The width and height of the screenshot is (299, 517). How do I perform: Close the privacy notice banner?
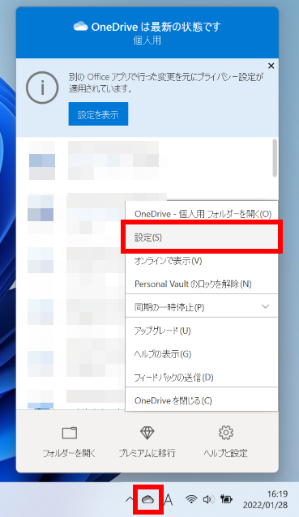271,66
